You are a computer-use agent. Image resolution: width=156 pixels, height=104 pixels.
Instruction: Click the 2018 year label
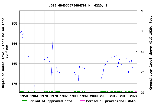click(123, 96)
